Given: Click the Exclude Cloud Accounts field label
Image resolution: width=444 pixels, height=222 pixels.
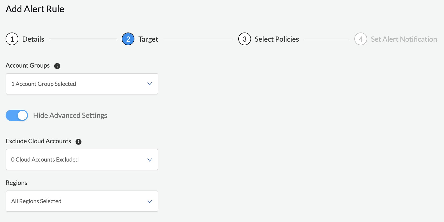Looking at the screenshot, I should (x=38, y=141).
